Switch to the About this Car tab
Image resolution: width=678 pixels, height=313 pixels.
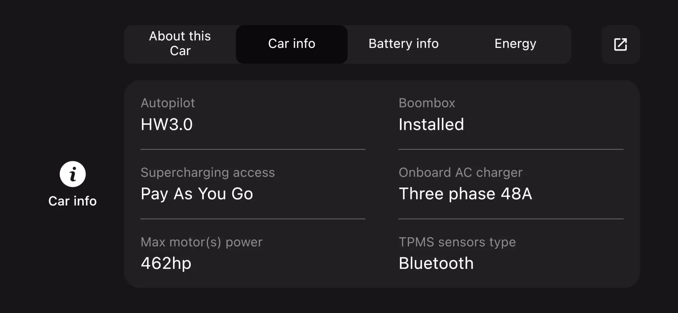tap(180, 44)
